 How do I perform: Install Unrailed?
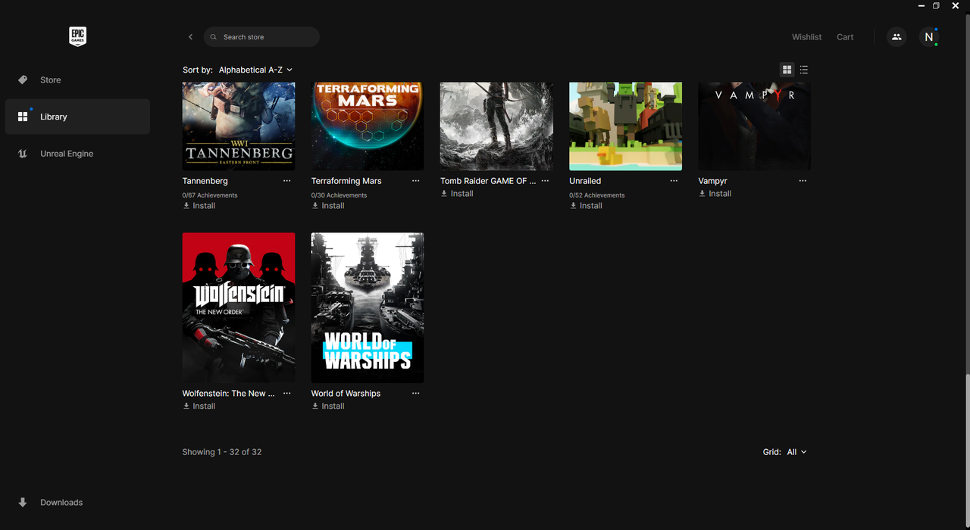586,206
